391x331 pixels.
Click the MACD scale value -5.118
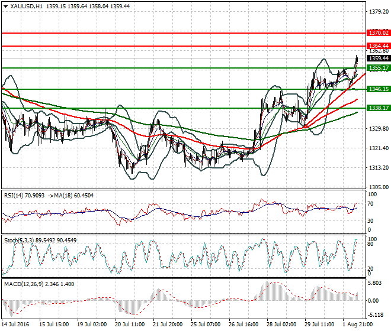coord(376,315)
